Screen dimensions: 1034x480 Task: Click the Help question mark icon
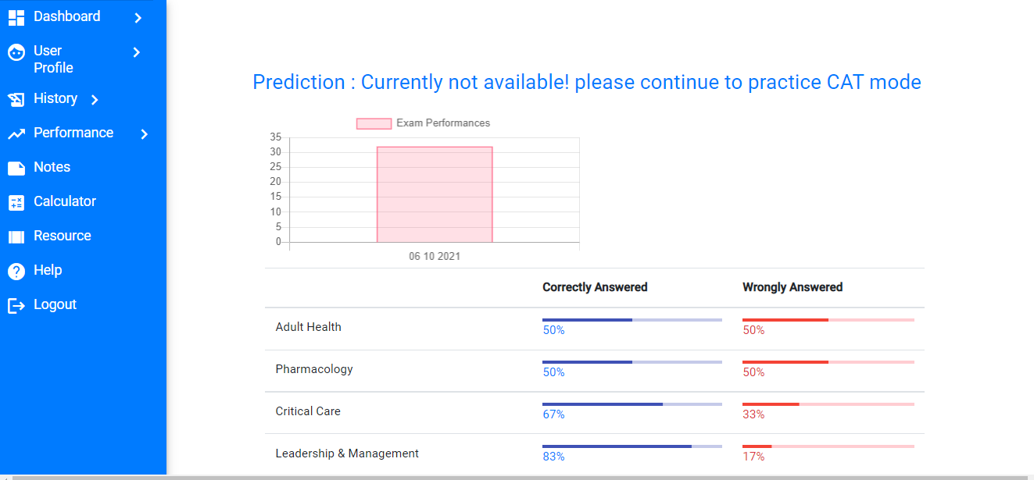click(16, 271)
